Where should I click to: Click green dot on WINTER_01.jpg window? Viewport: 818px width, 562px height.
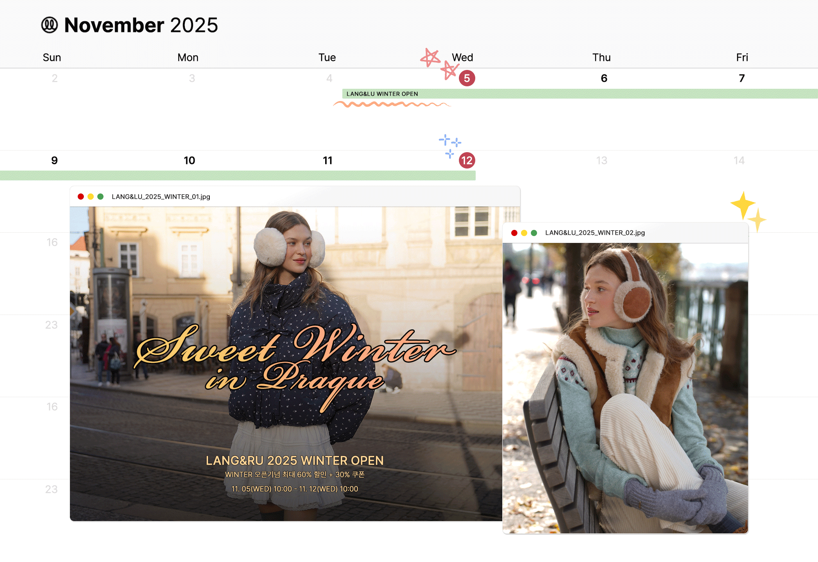pyautogui.click(x=101, y=197)
